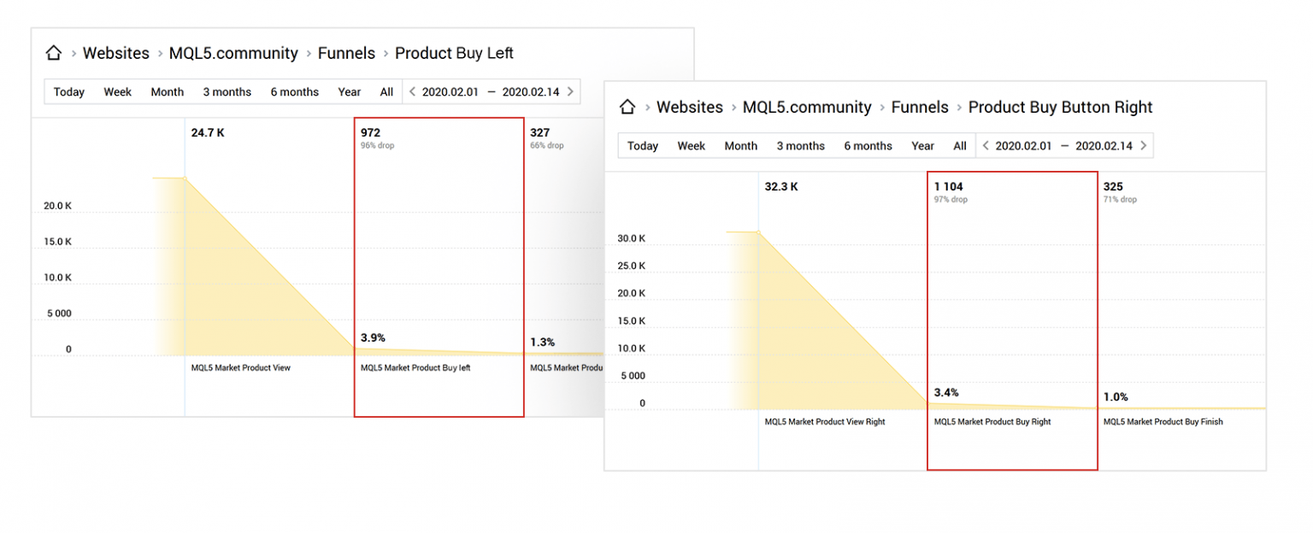Choose the 3 months range on the left funnel
This screenshot has height=533, width=1313.
[227, 91]
